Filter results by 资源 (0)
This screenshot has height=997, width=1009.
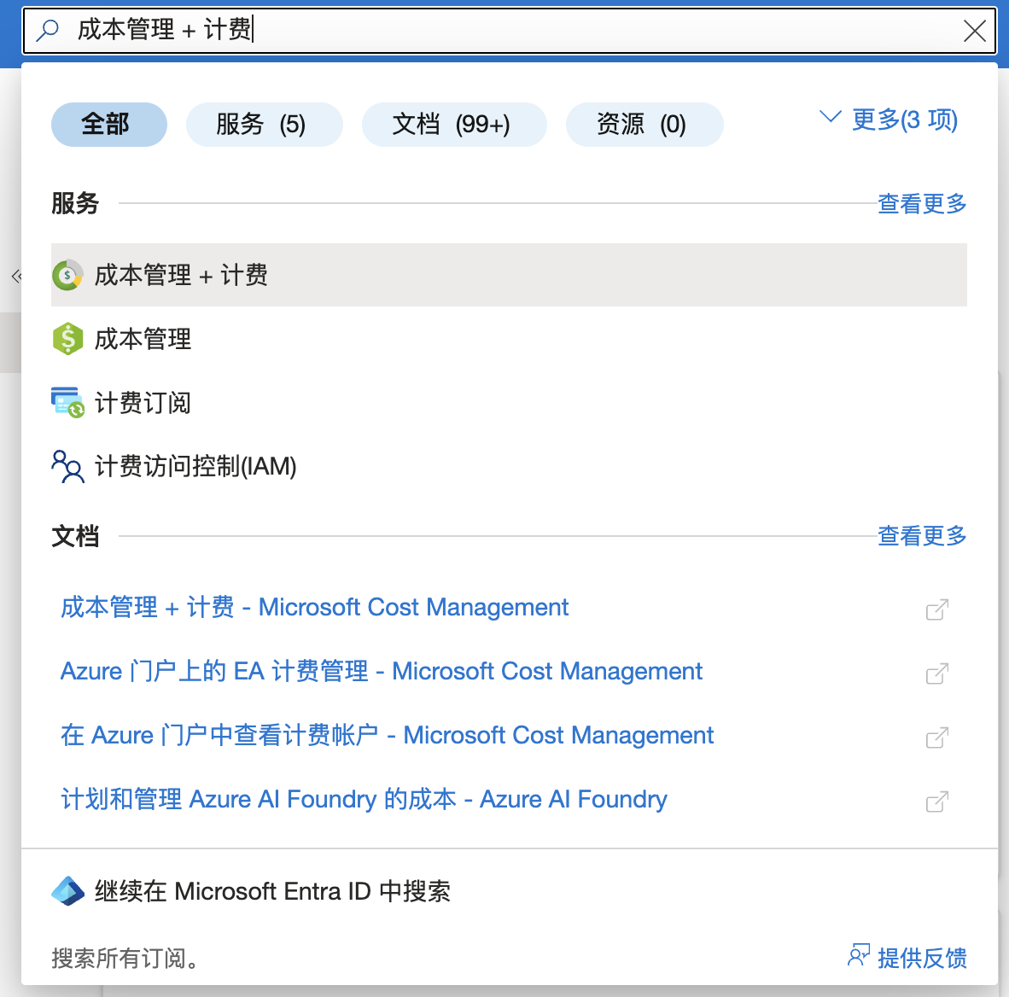[644, 125]
